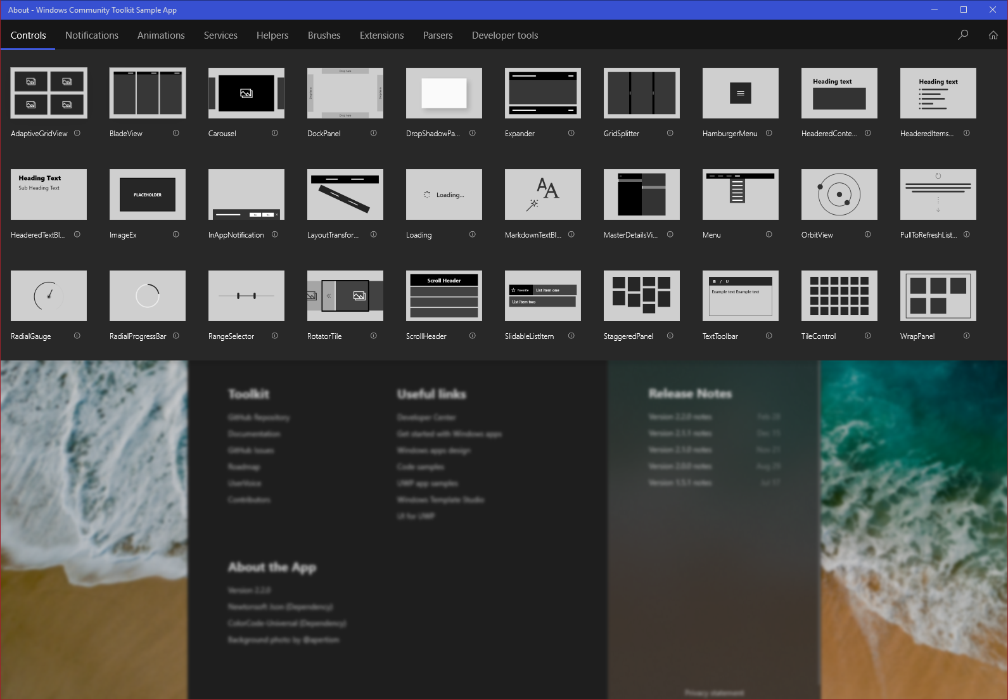1008x700 pixels.
Task: Show info for GridSplitter
Action: tap(670, 133)
